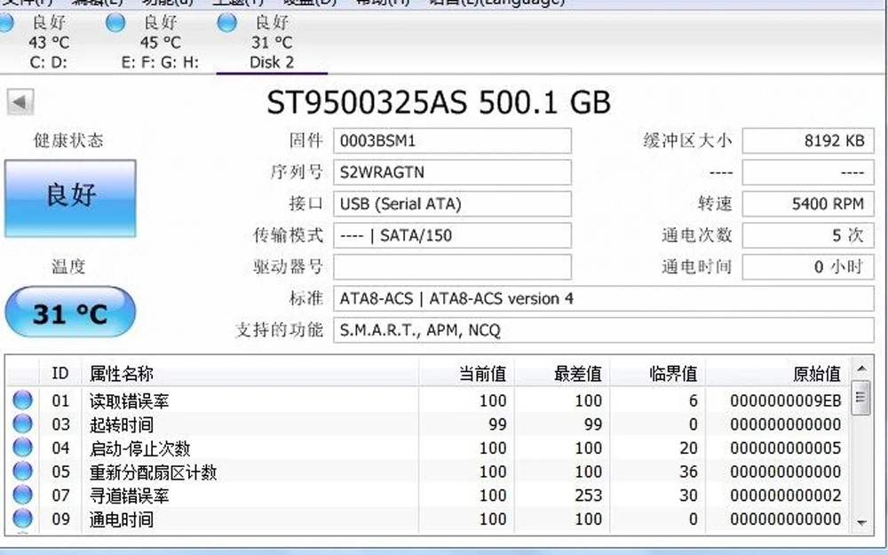The image size is (888, 555).
Task: Click the blue status orb beside 31 °C tab
Action: 227,23
